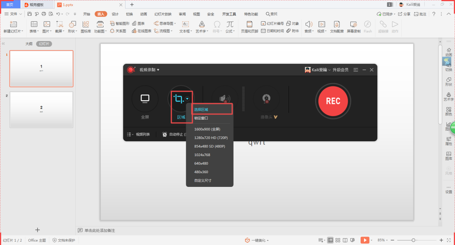Select slide 2 thumbnail in the panel
This screenshot has height=245, width=455.
coord(41,110)
